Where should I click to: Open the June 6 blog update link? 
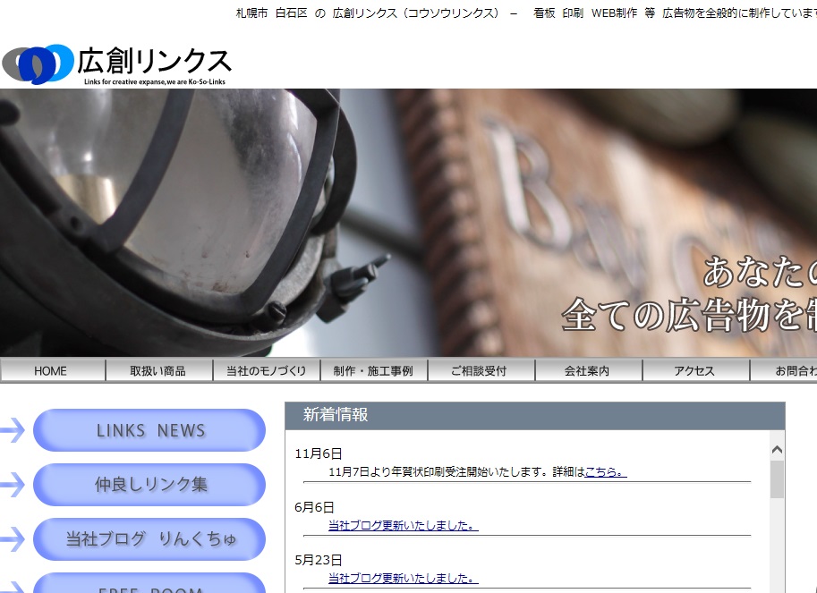point(404,525)
